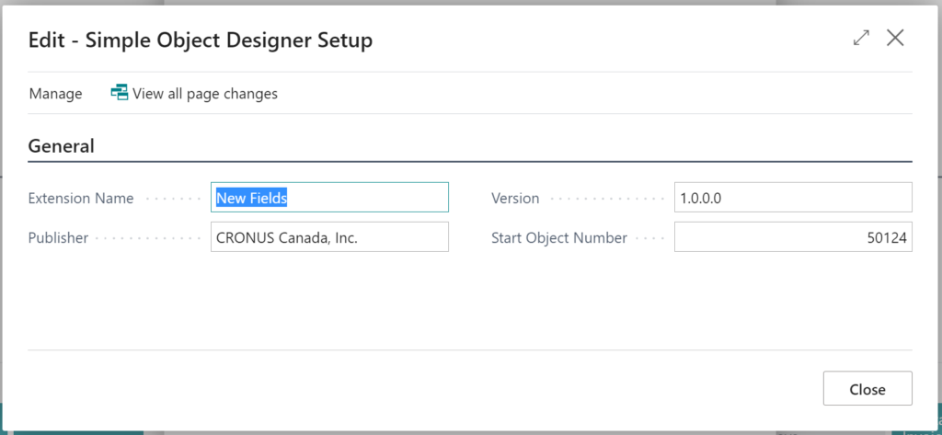Click the Version field label
This screenshot has height=435, width=942.
pos(515,199)
